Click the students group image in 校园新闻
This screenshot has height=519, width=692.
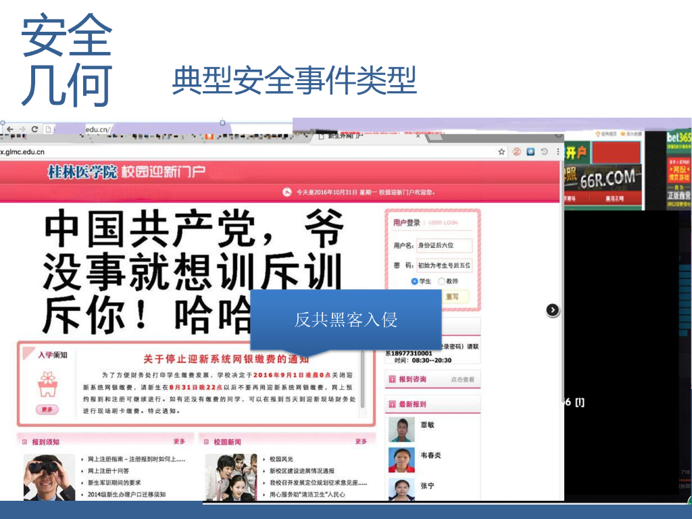click(x=231, y=476)
